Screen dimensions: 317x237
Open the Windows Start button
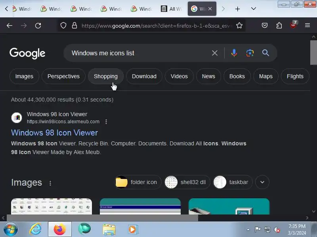coord(11,229)
